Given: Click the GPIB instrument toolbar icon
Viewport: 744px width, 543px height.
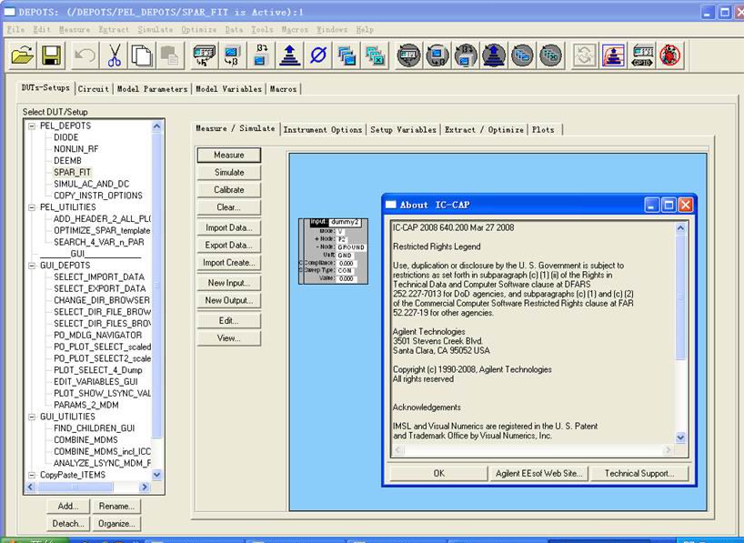Looking at the screenshot, I should tap(641, 55).
